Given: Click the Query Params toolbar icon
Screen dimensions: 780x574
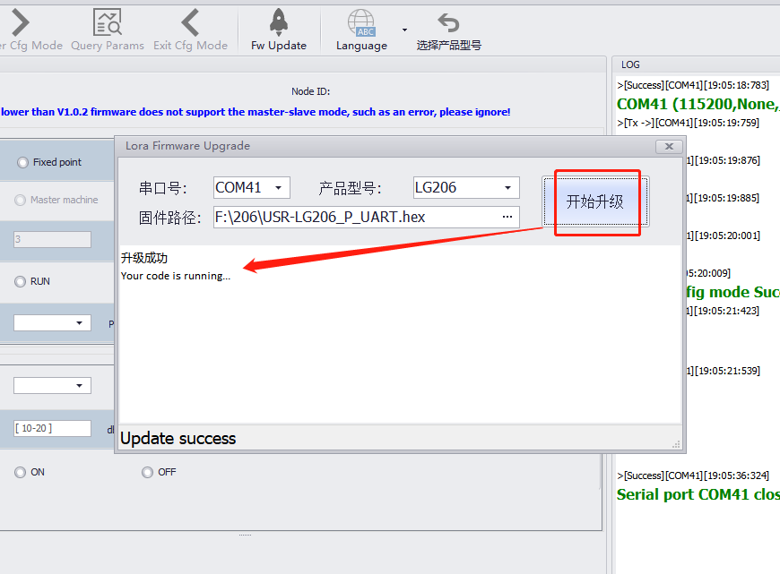Looking at the screenshot, I should pos(108,22).
